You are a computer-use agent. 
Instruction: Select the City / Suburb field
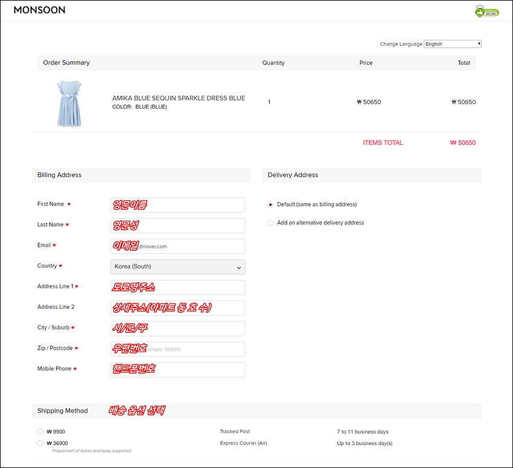coord(178,329)
